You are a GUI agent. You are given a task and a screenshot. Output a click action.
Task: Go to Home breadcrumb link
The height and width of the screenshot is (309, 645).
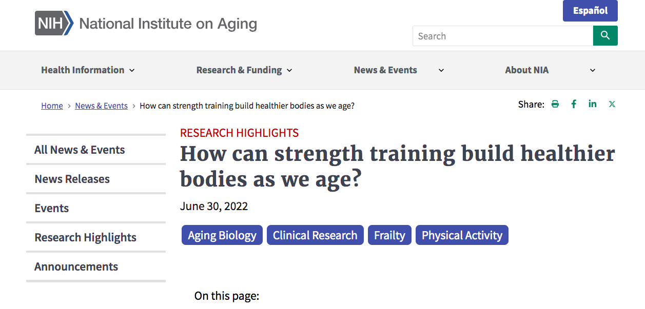52,106
